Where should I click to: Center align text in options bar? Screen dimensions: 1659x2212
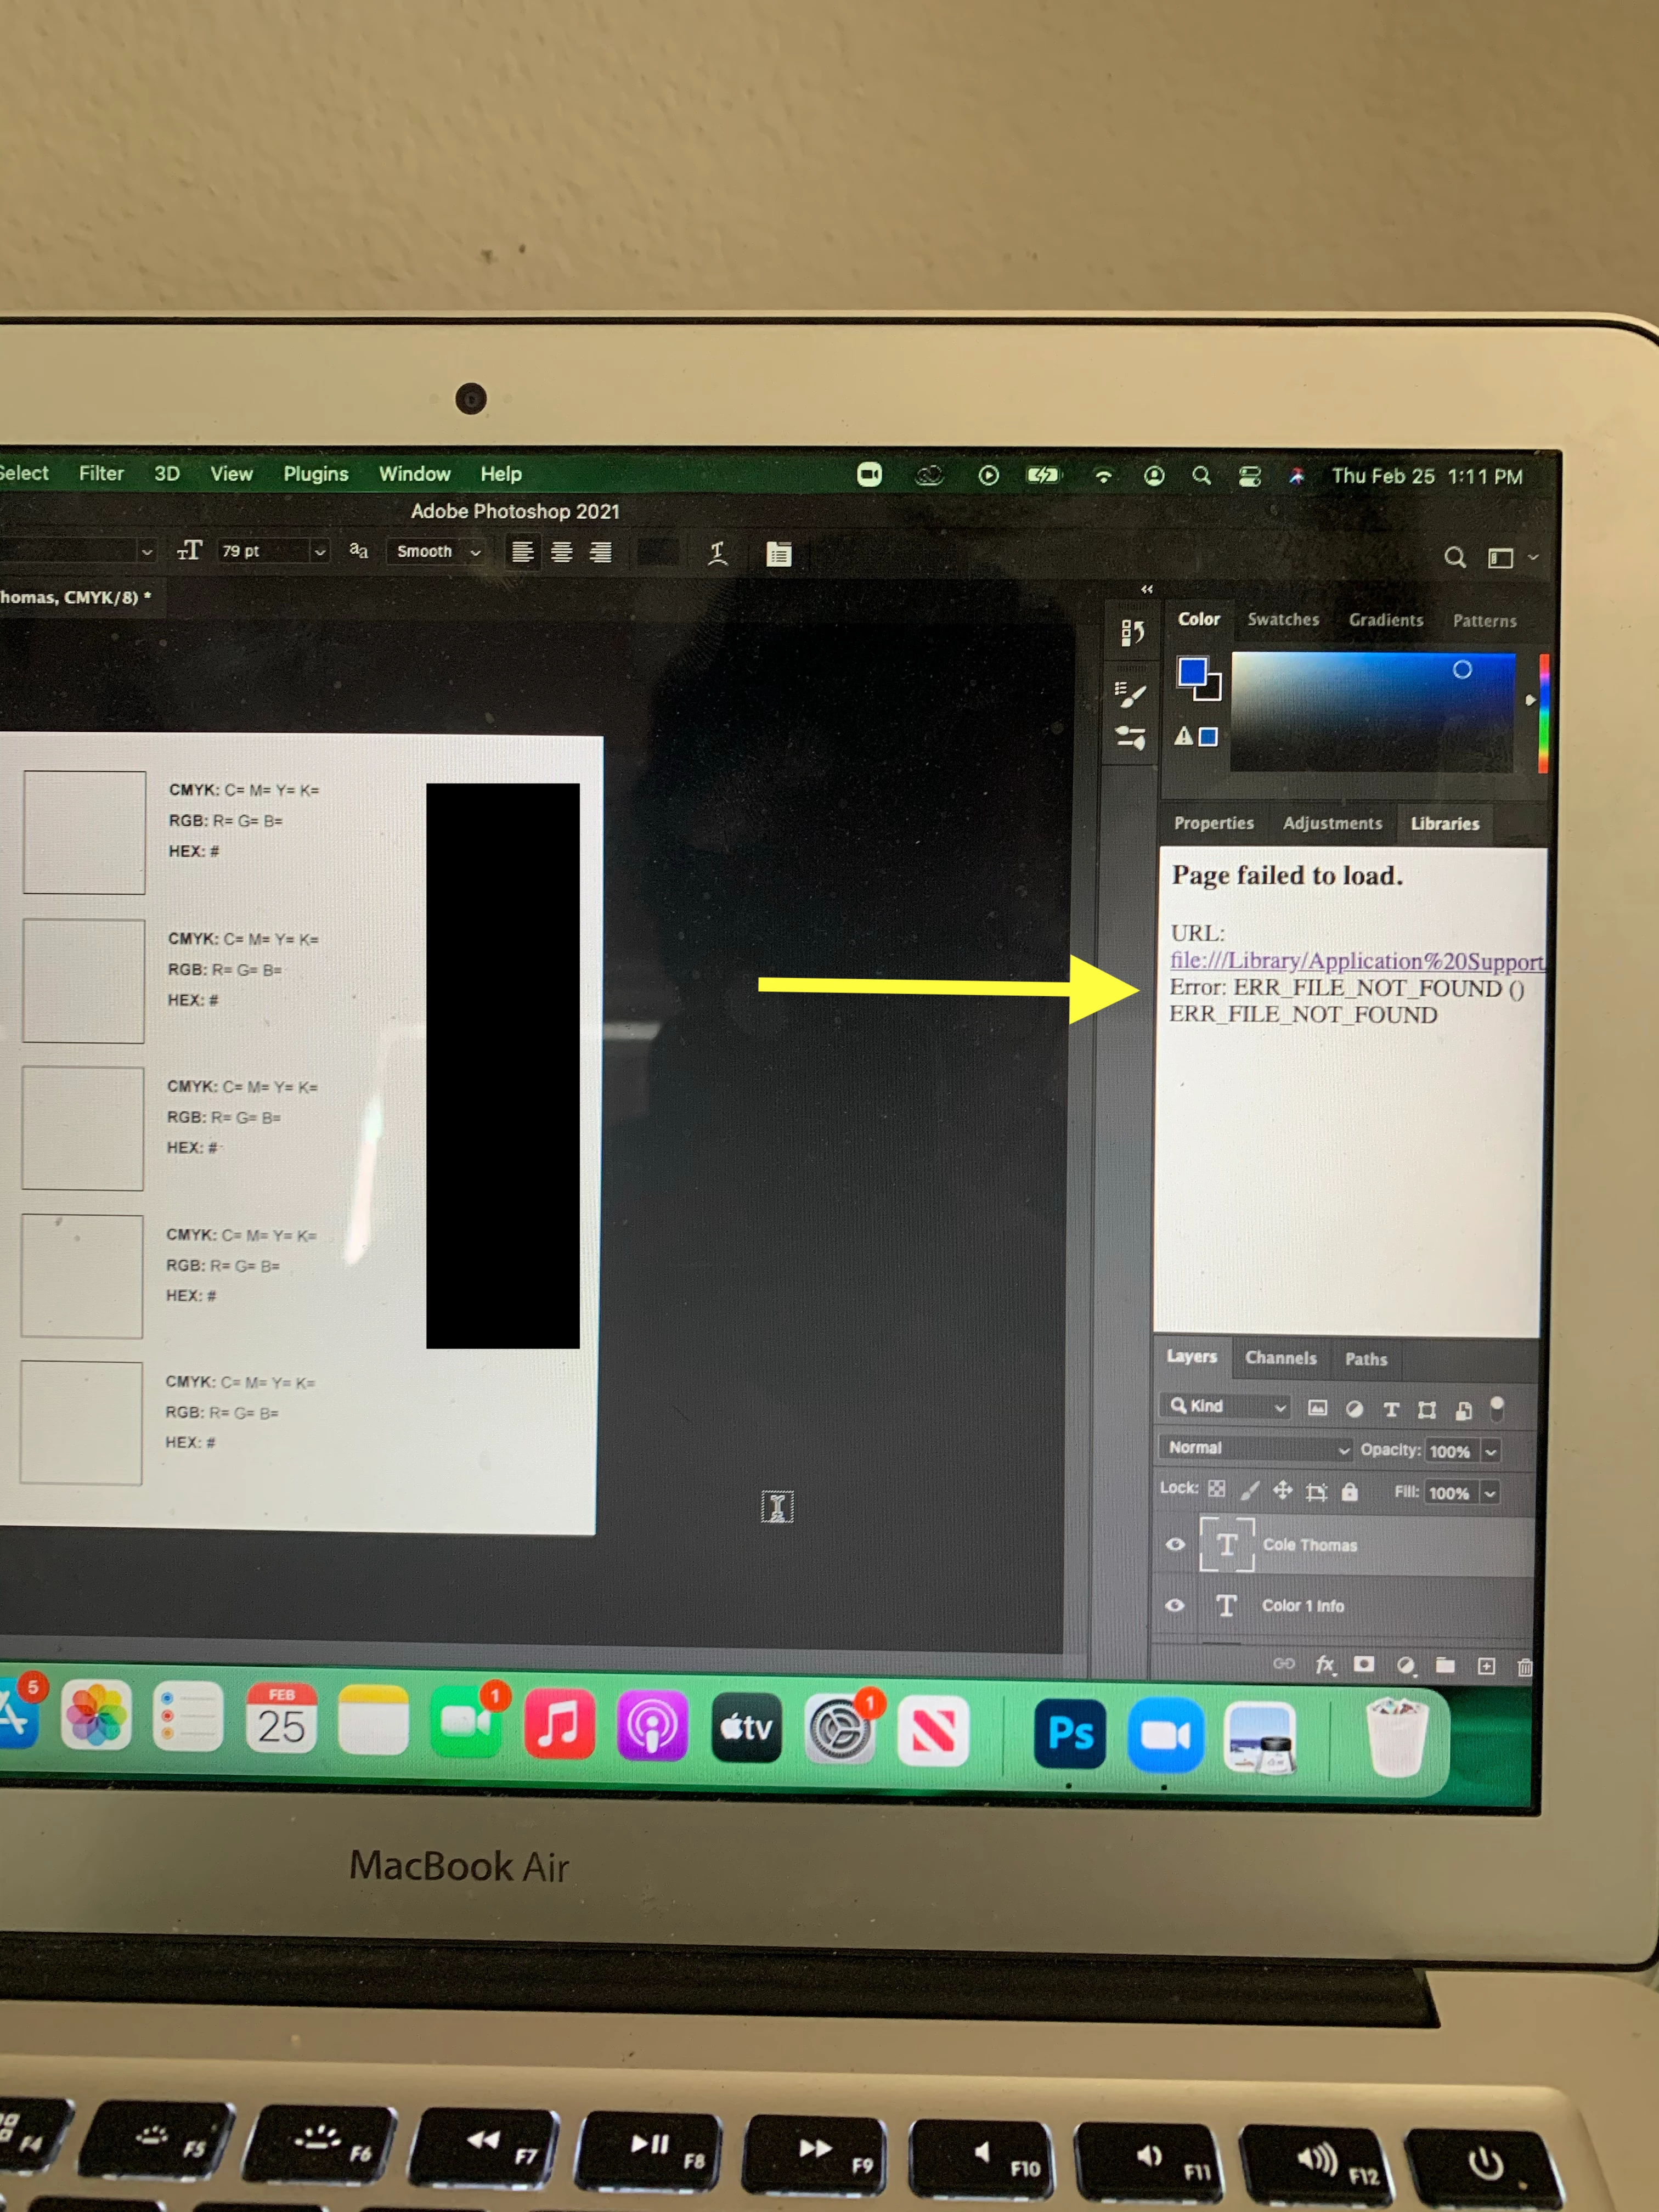coord(562,552)
